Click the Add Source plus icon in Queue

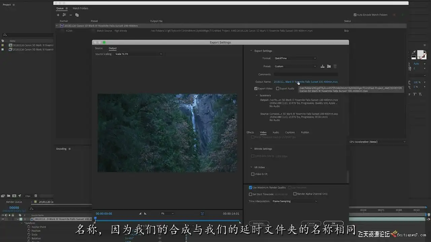tap(58, 15)
